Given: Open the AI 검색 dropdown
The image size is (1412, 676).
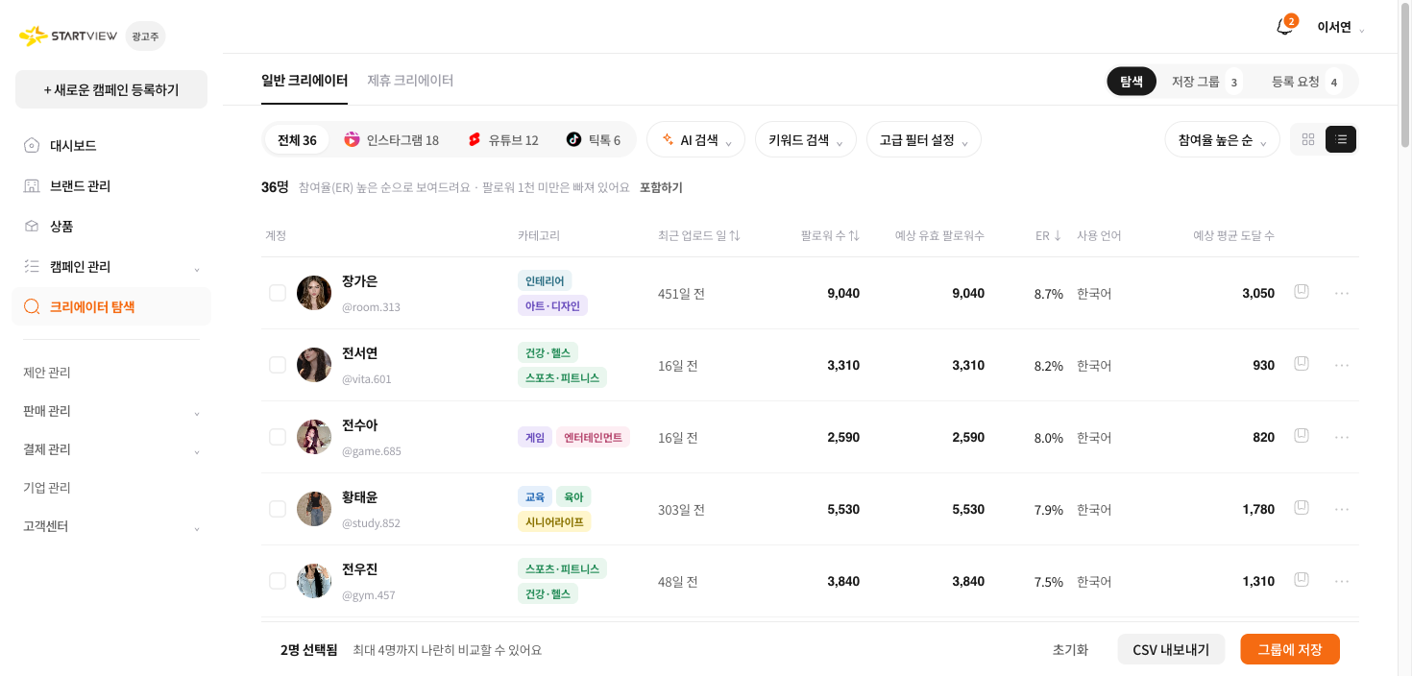Looking at the screenshot, I should 695,139.
